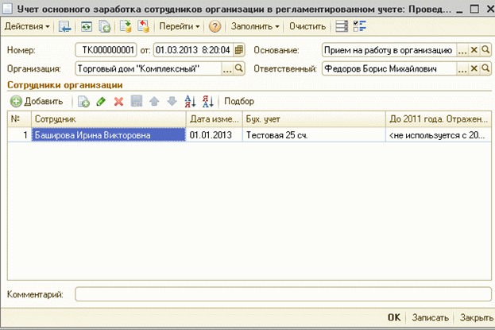Sort employee list in ascending order
This screenshot has width=495, height=330.
tap(189, 102)
